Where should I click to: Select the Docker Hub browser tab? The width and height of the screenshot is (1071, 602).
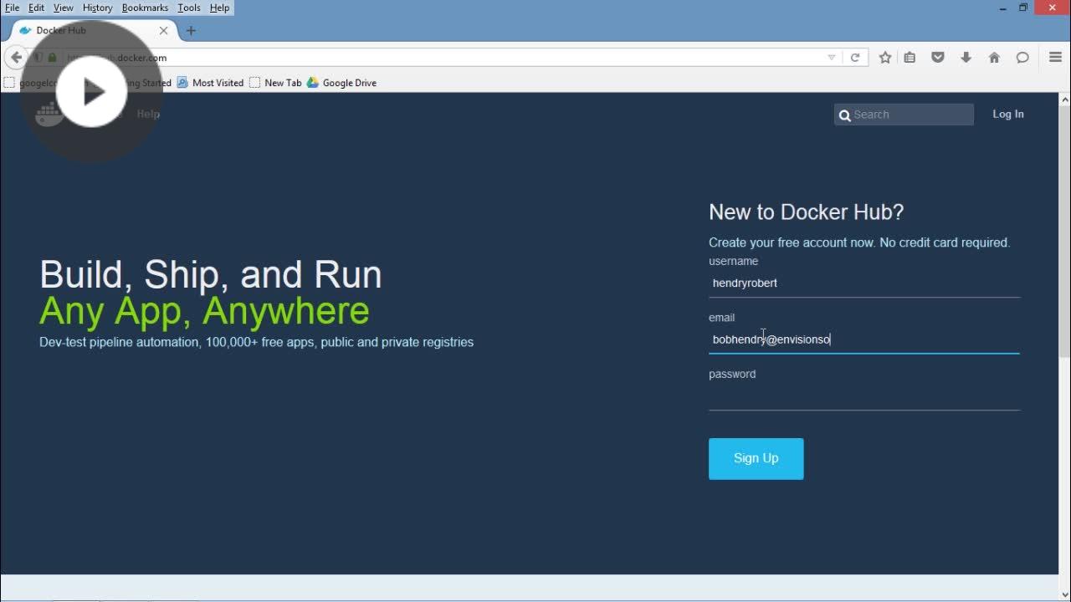tap(92, 30)
